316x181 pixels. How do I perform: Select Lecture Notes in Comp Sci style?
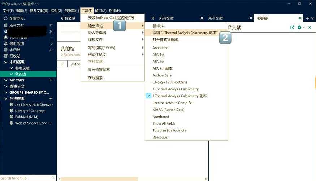[173, 103]
